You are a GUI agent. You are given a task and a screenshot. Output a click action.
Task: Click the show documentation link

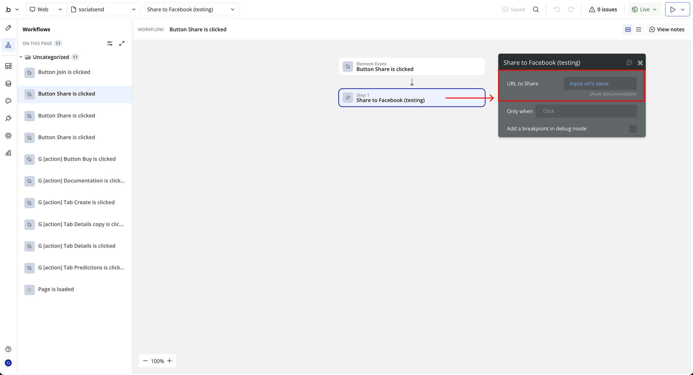coord(613,94)
